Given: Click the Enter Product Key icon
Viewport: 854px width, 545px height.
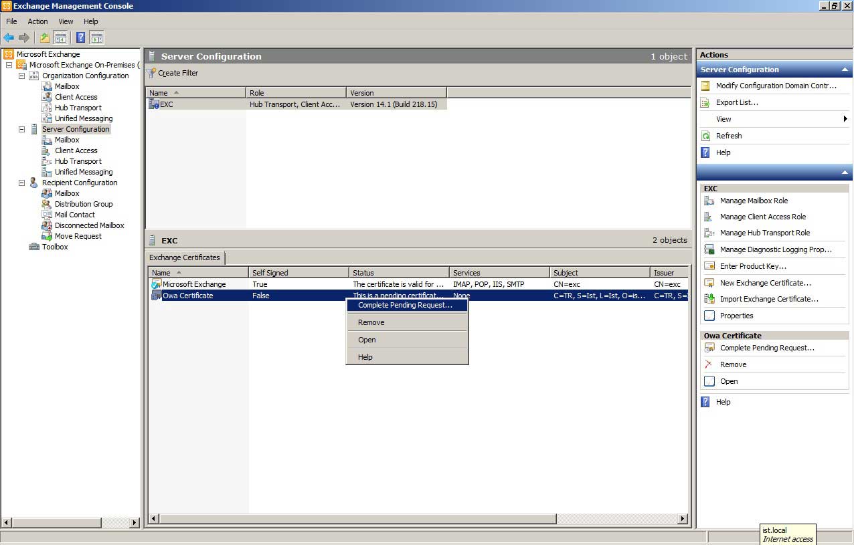Looking at the screenshot, I should (x=709, y=266).
